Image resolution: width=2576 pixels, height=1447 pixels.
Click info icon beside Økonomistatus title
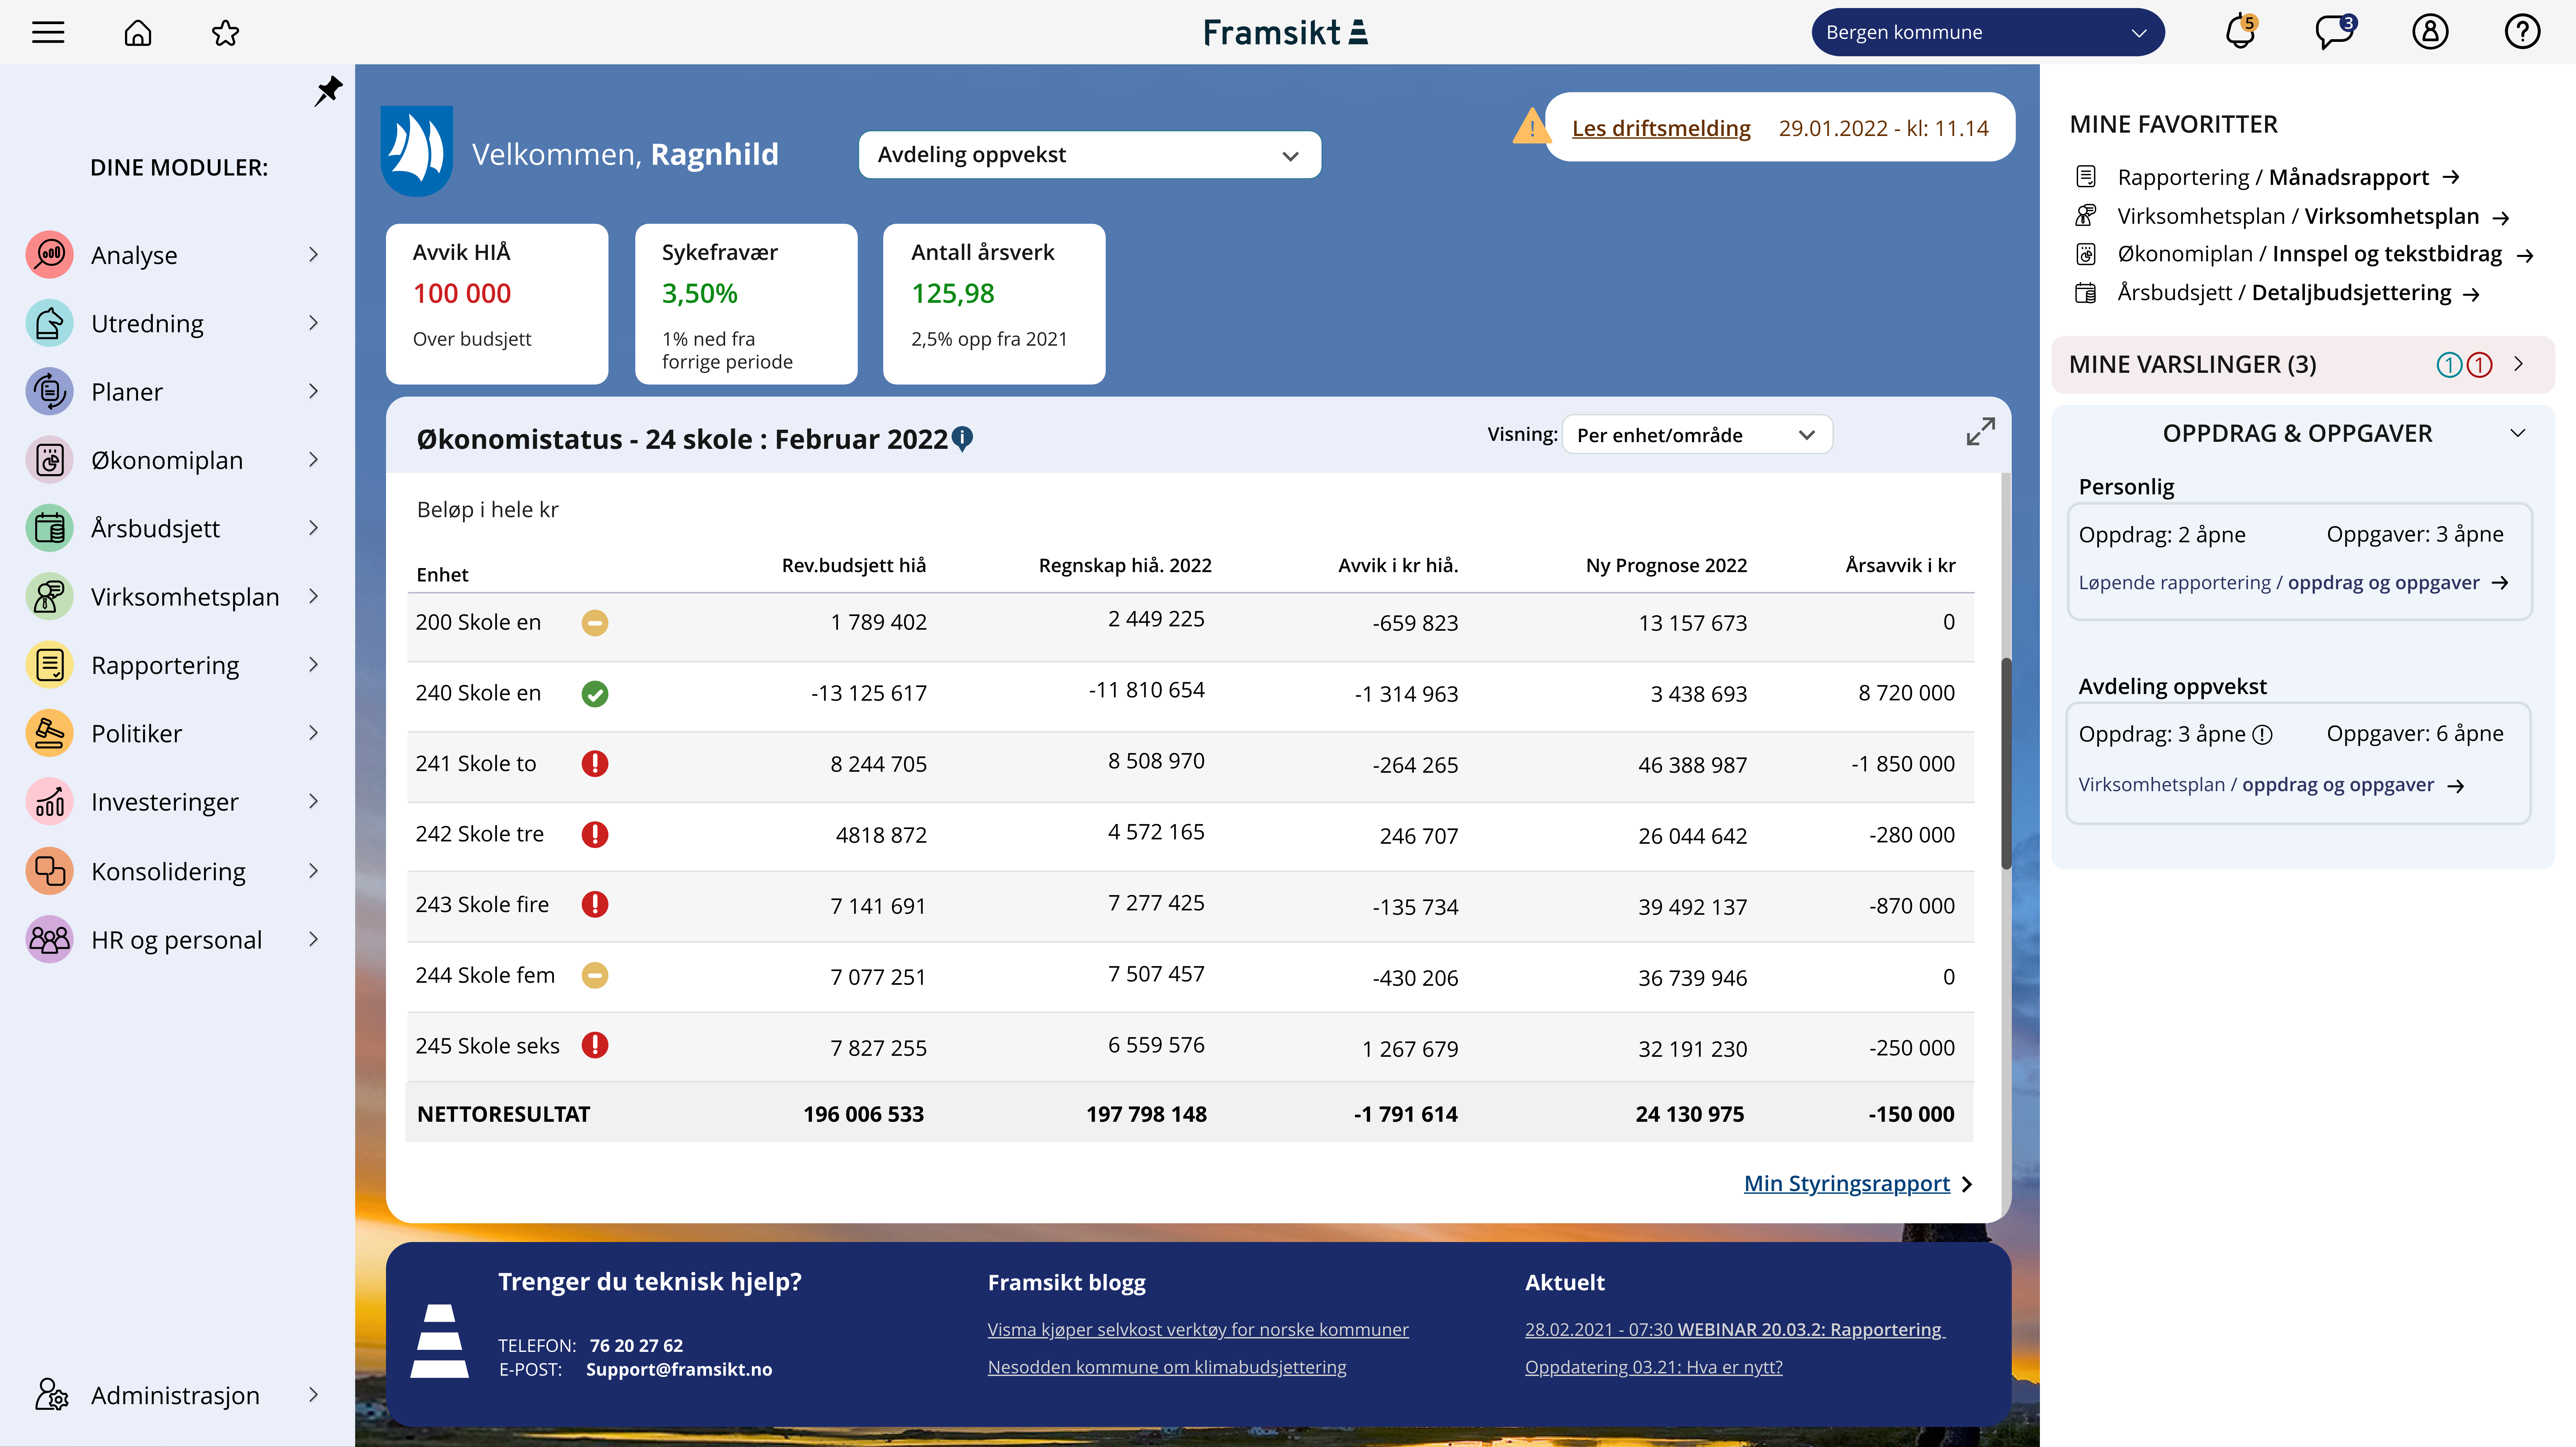tap(962, 438)
